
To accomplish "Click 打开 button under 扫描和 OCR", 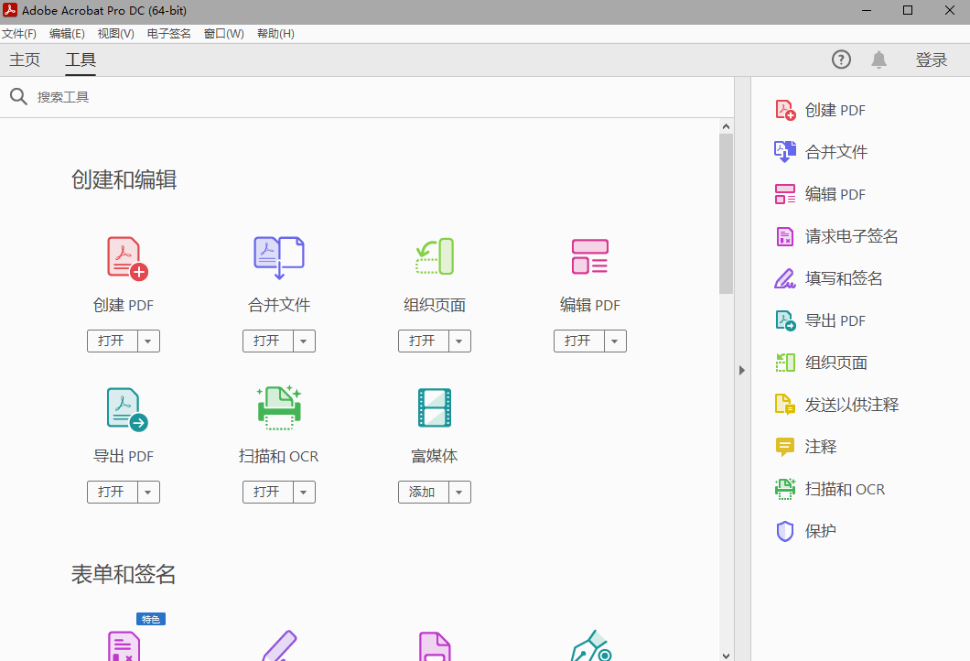I will tap(268, 492).
